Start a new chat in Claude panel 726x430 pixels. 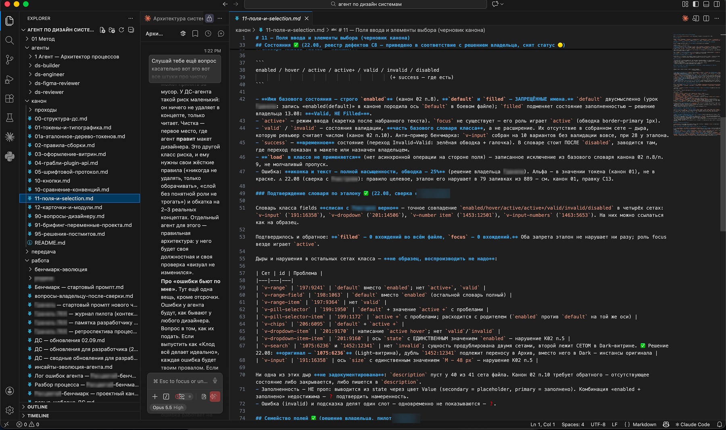(221, 33)
